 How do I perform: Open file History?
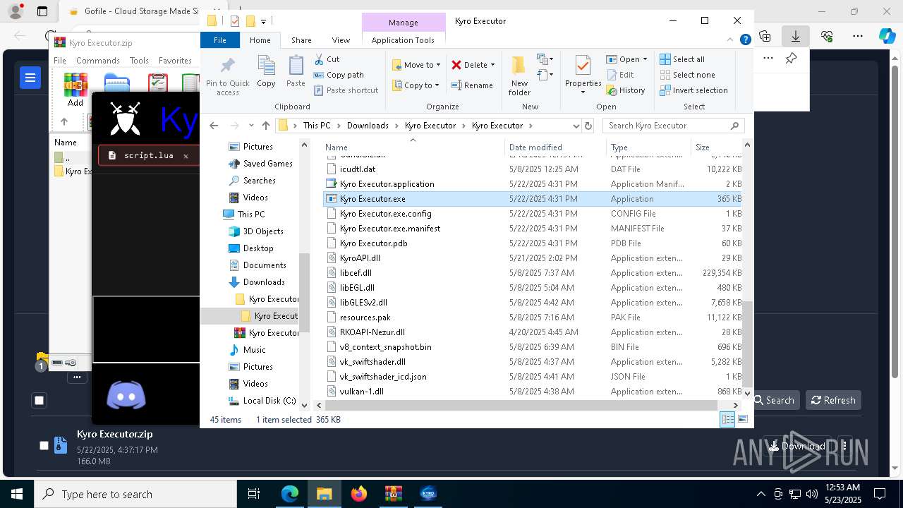625,90
